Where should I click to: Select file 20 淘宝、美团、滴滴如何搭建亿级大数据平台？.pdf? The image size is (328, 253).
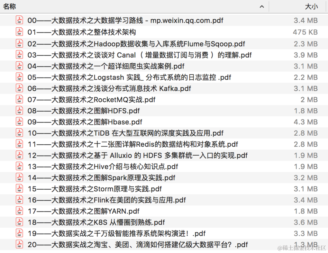pos(138,245)
